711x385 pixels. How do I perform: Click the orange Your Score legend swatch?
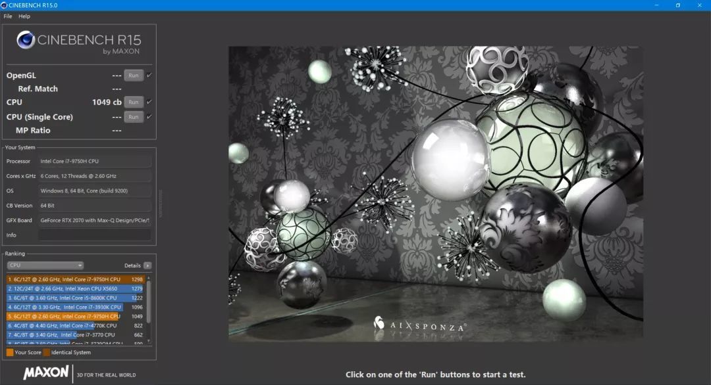(10, 353)
